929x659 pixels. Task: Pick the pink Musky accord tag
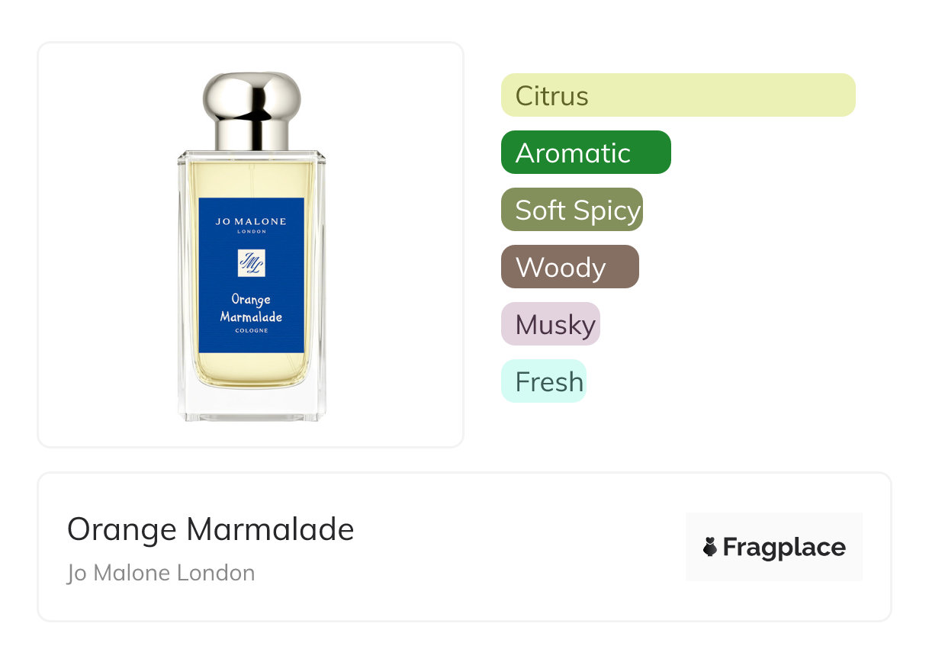(551, 324)
